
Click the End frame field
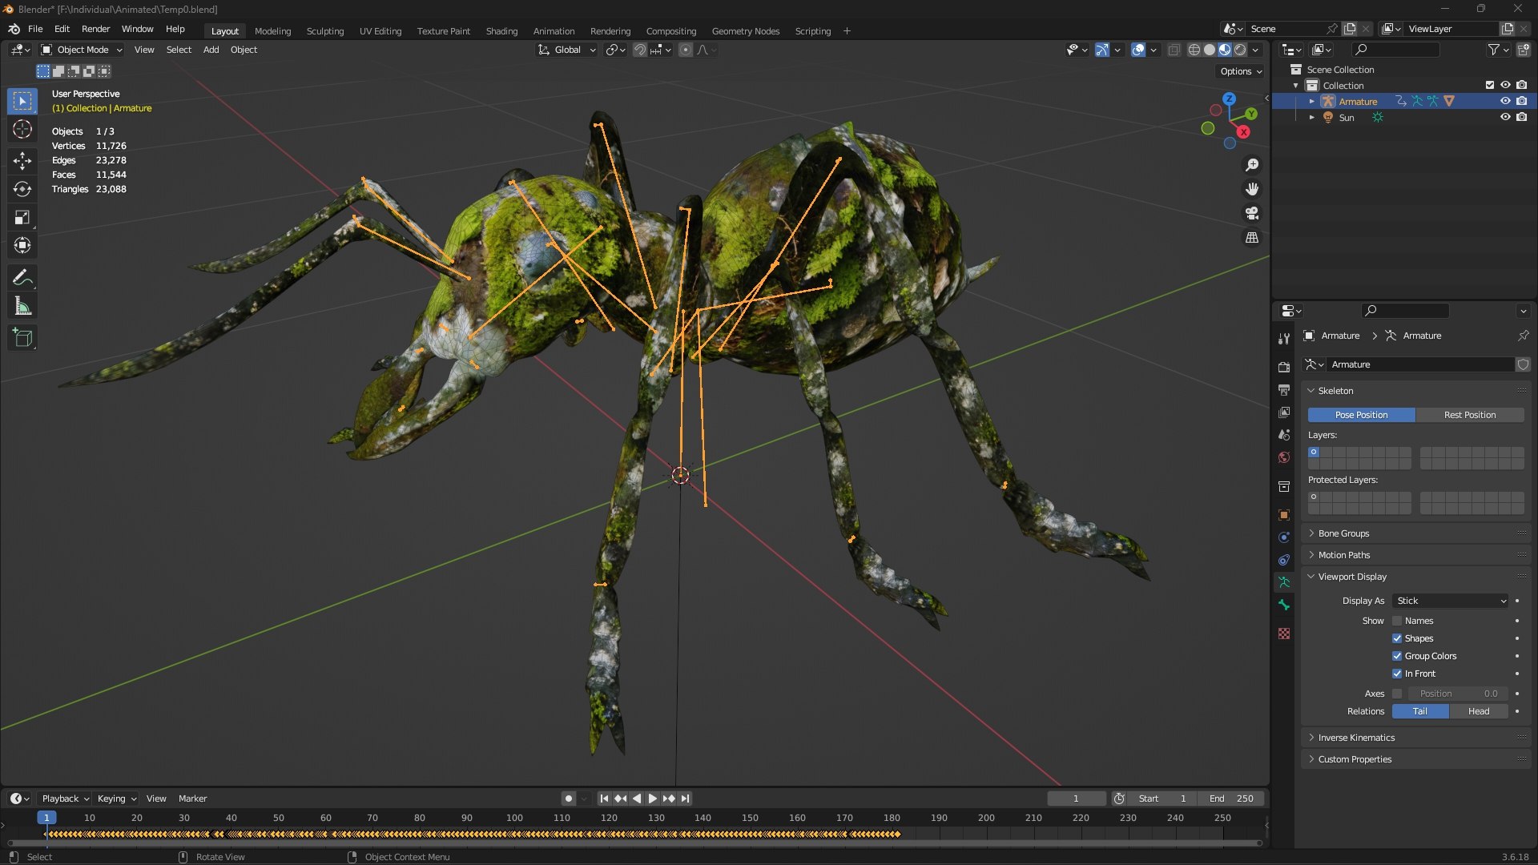pyautogui.click(x=1231, y=799)
